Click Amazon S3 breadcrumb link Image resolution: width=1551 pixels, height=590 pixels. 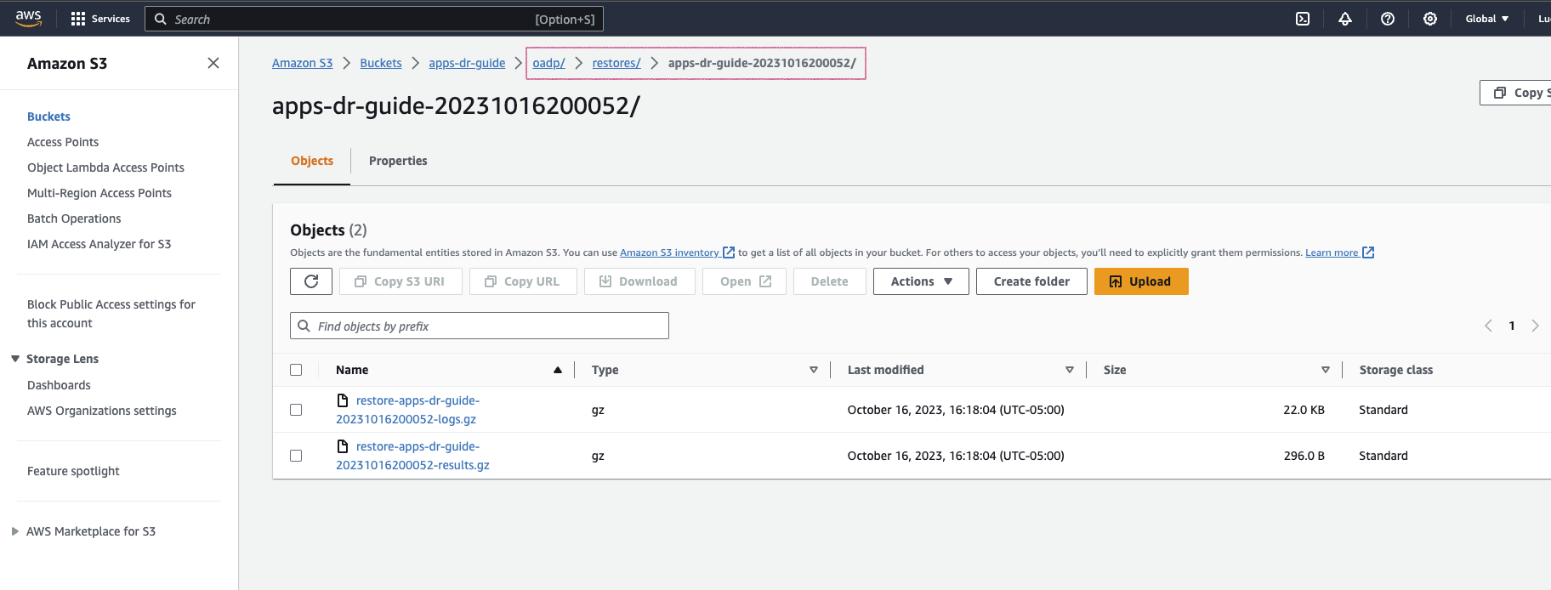click(302, 63)
